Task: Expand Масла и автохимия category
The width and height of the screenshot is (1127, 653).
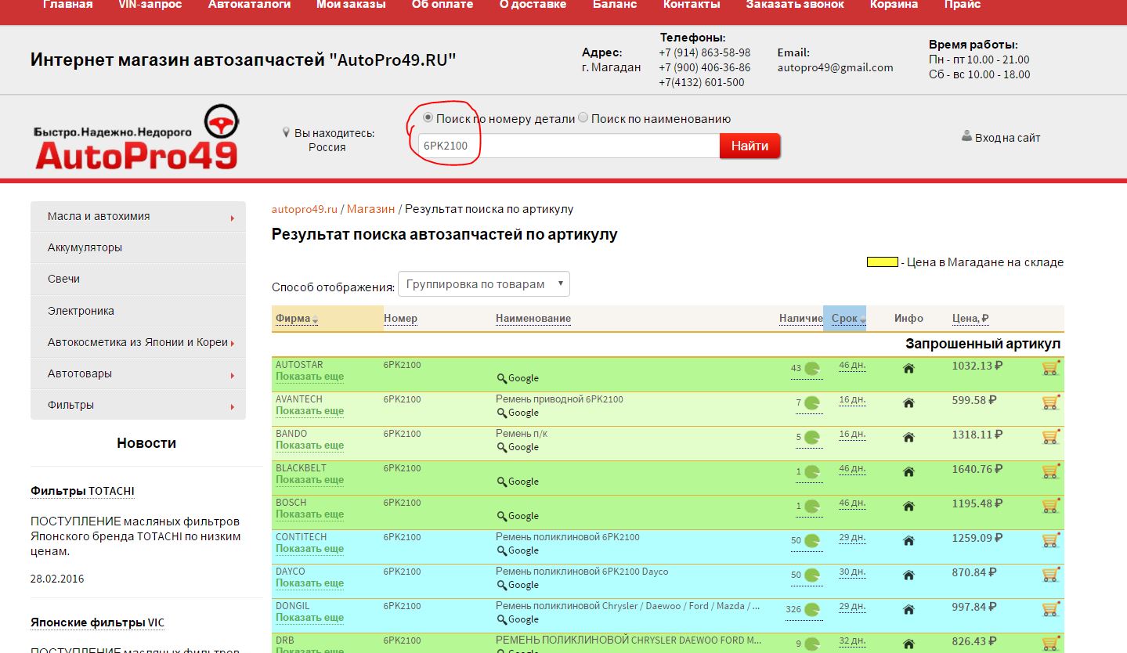Action: tap(138, 216)
